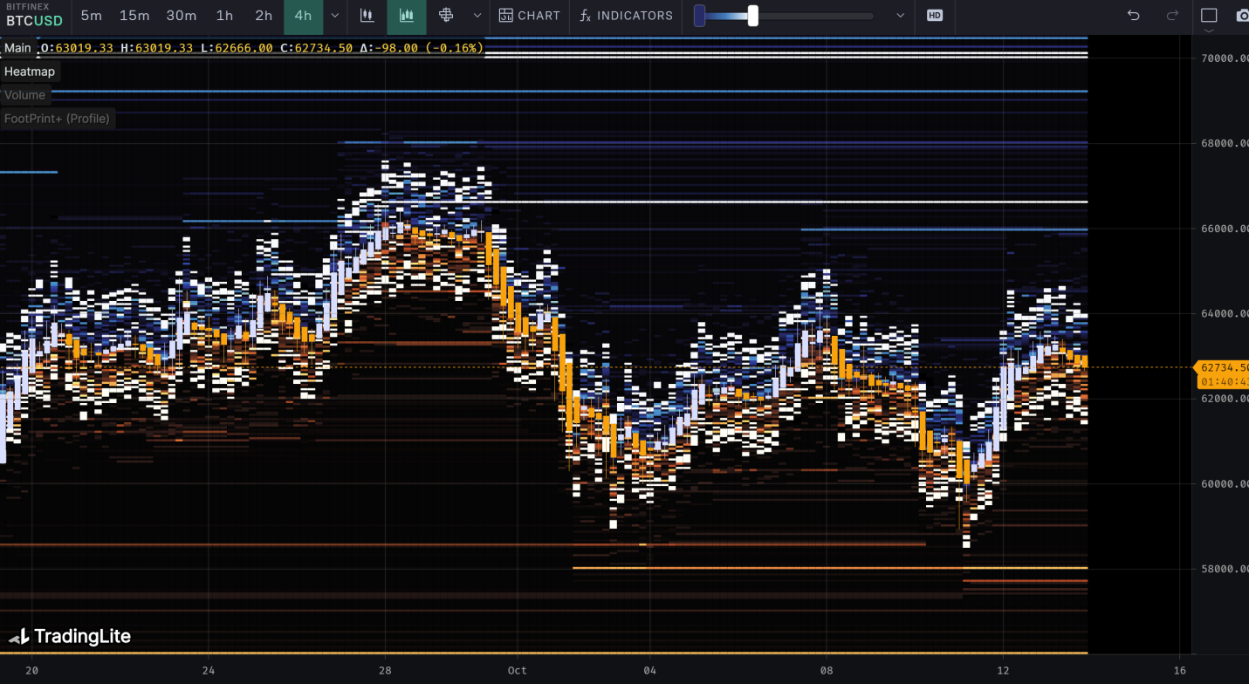This screenshot has height=684, width=1249.
Task: Expand the timeframe dropdown arrow
Action: pos(335,16)
